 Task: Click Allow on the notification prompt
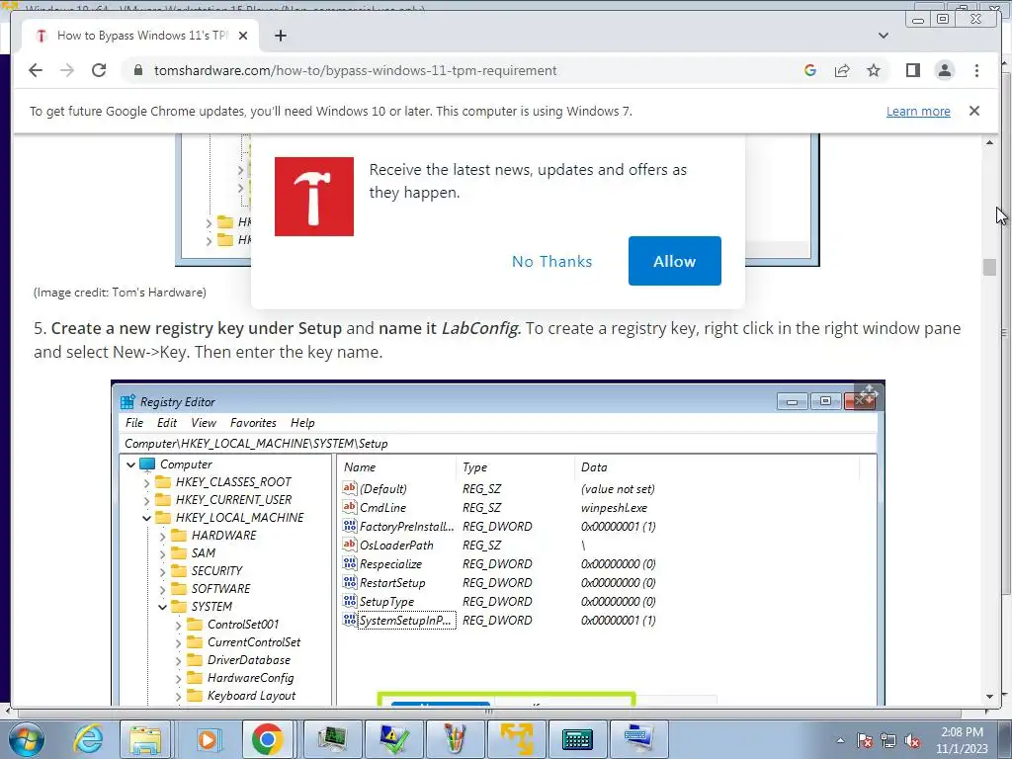674,261
